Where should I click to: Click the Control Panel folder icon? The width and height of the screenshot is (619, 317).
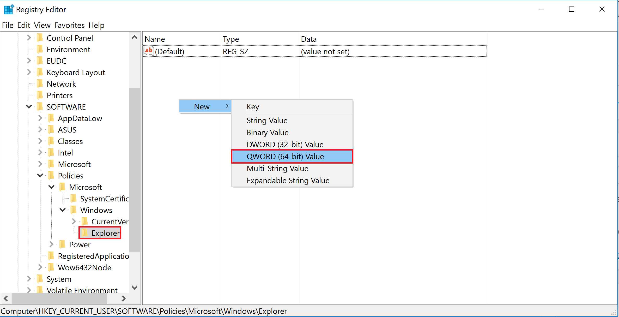[x=40, y=38]
